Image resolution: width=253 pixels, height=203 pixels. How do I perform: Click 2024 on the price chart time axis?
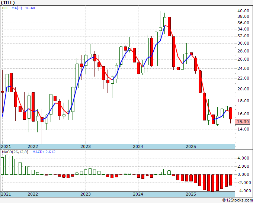point(138,146)
